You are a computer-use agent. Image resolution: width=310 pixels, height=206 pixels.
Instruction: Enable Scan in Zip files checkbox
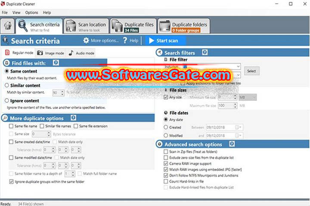point(166,151)
